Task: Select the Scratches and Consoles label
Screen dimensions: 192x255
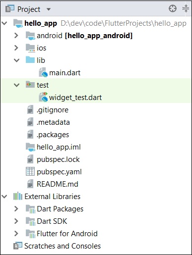Action: [63, 246]
